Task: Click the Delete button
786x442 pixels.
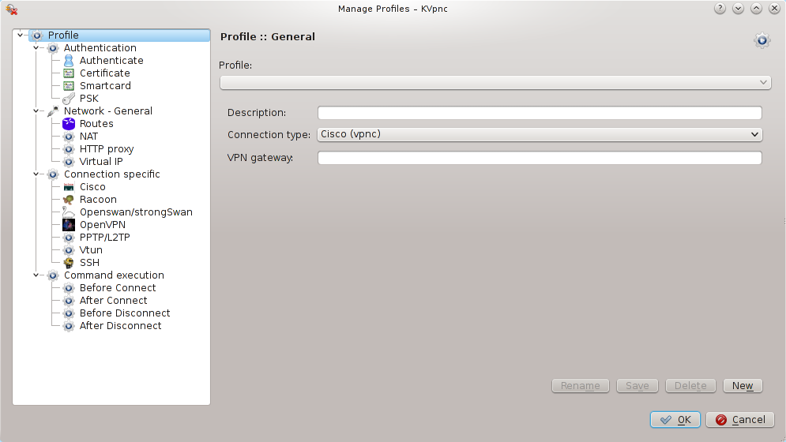Action: [x=690, y=386]
